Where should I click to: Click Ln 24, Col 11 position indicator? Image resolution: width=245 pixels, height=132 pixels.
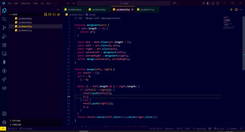[x=156, y=129]
